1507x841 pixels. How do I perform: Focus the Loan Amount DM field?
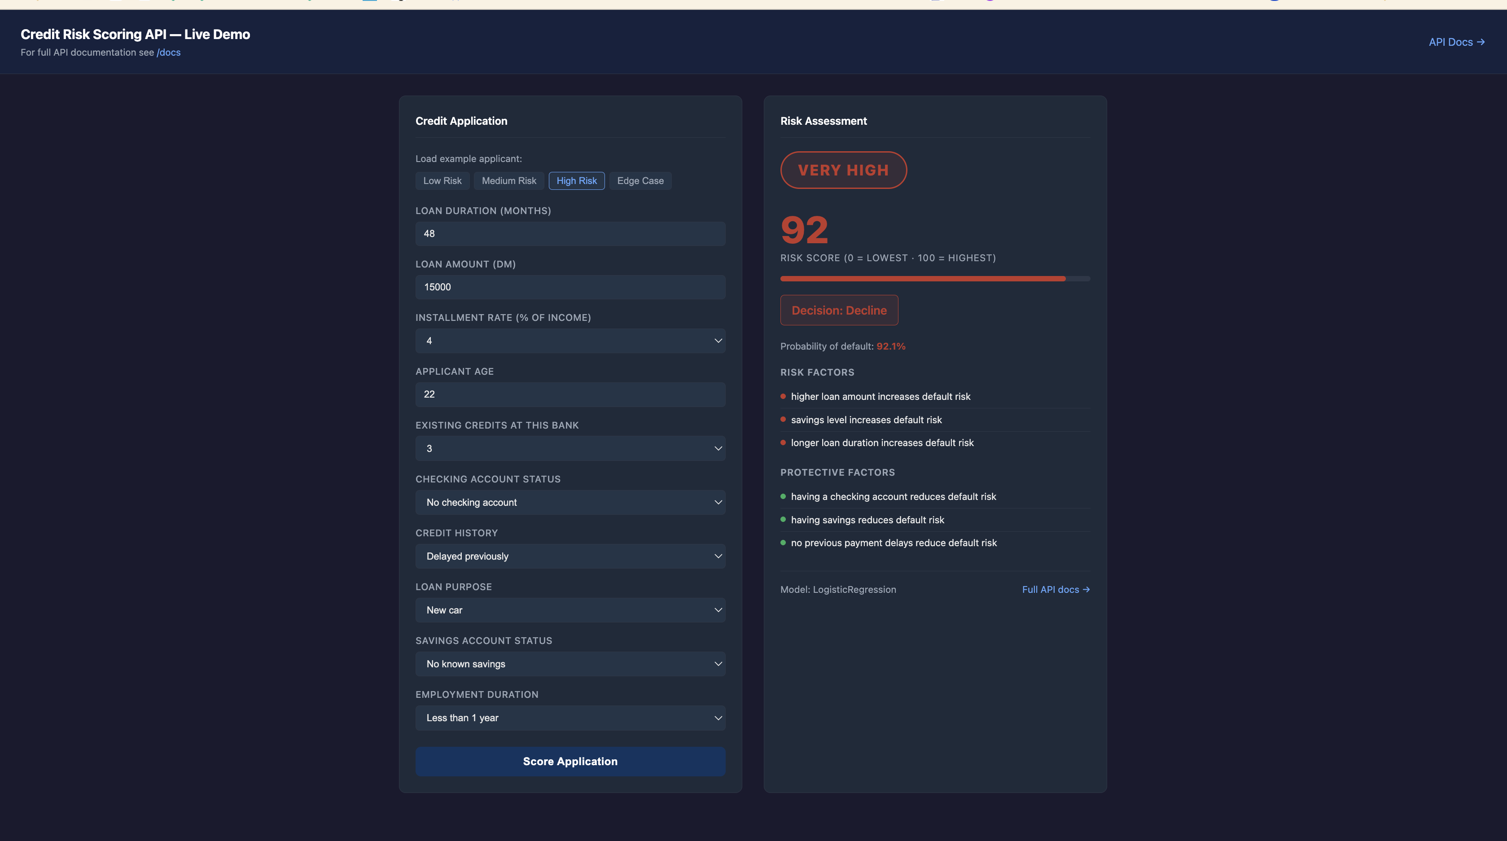pyautogui.click(x=570, y=287)
